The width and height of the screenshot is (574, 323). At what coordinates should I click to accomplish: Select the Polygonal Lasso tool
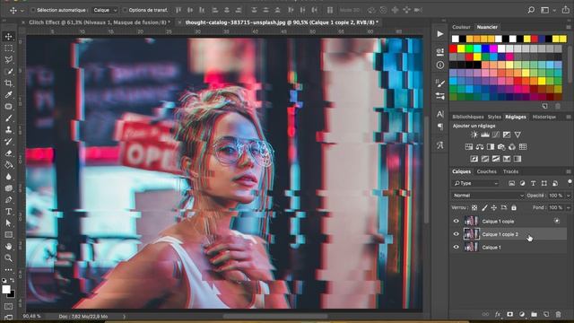tap(8, 60)
